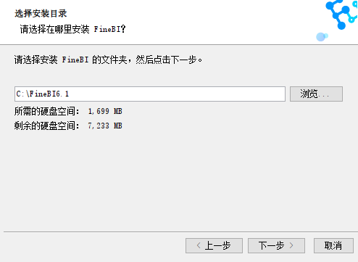Click the 浏览... browse button
The height and width of the screenshot is (262, 358).
coord(316,94)
